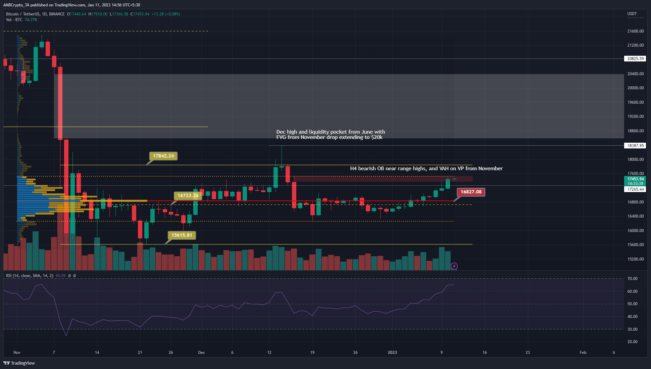Click the 30.00 level on RSI axis
This screenshot has width=651, height=369.
[632, 329]
